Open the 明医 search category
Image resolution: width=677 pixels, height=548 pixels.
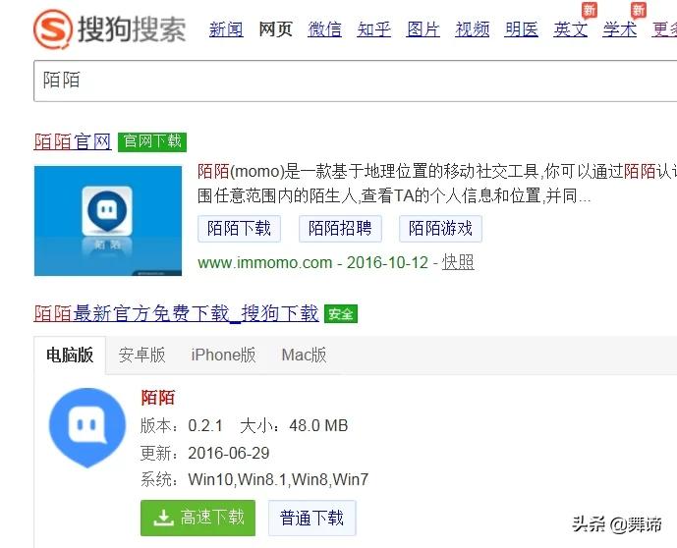tap(522, 29)
